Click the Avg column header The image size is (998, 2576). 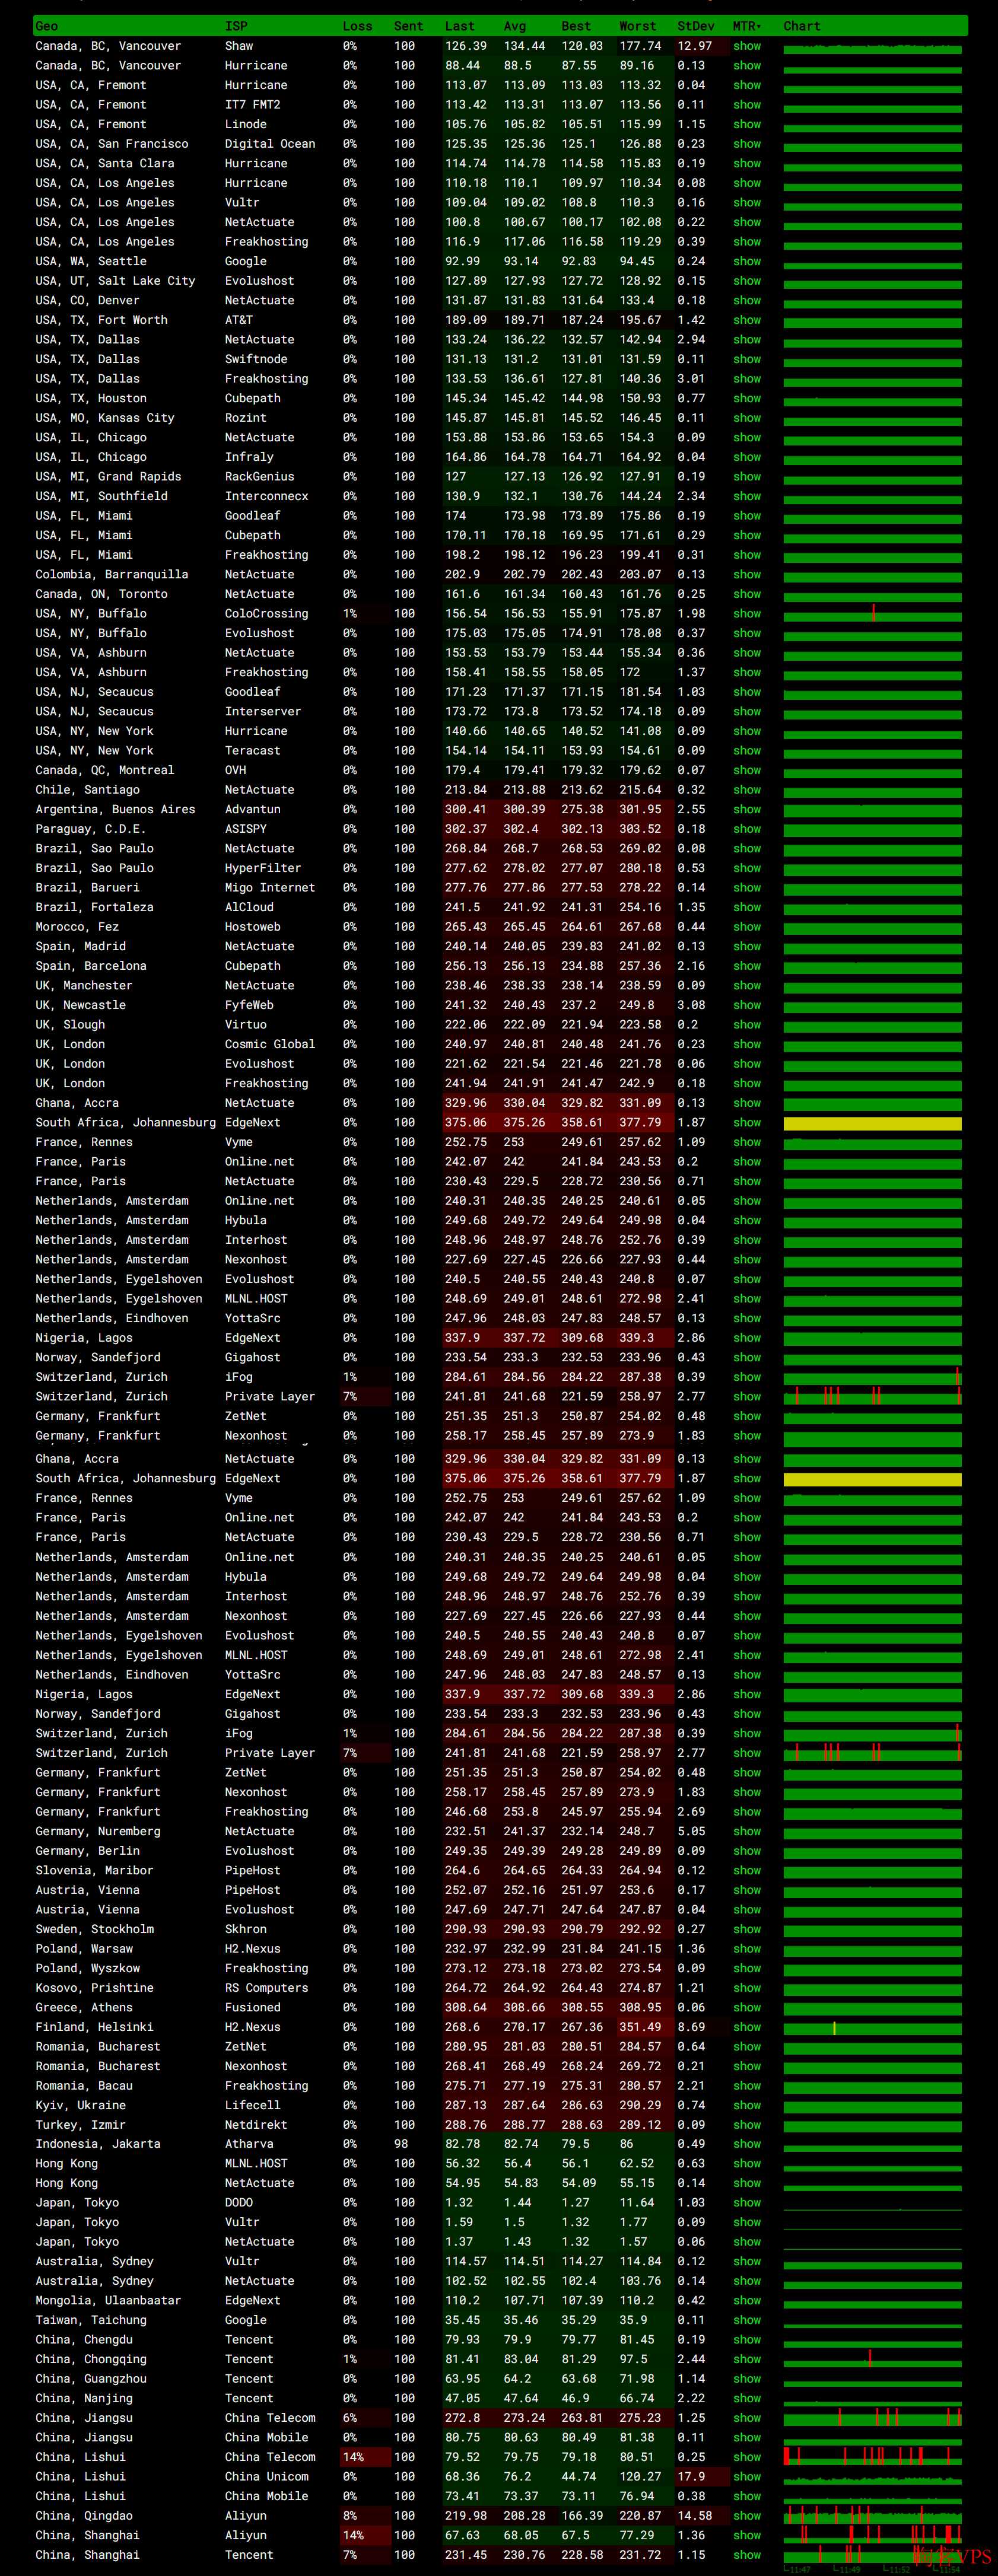tap(515, 26)
